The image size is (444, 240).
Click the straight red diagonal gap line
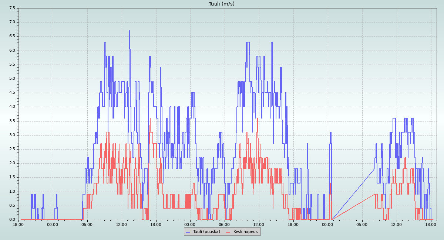point(353,207)
